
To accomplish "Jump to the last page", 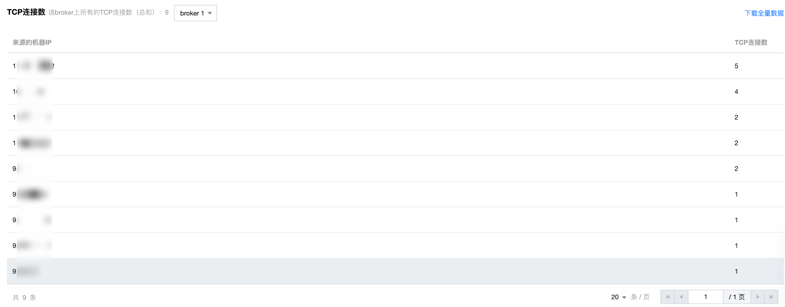I will click(x=771, y=297).
